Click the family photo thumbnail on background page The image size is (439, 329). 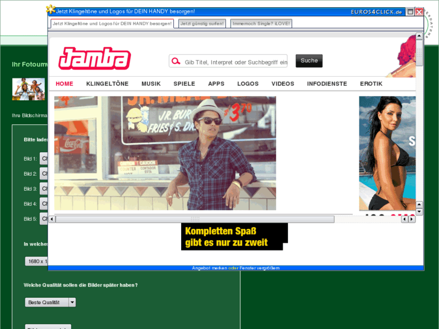(28, 89)
